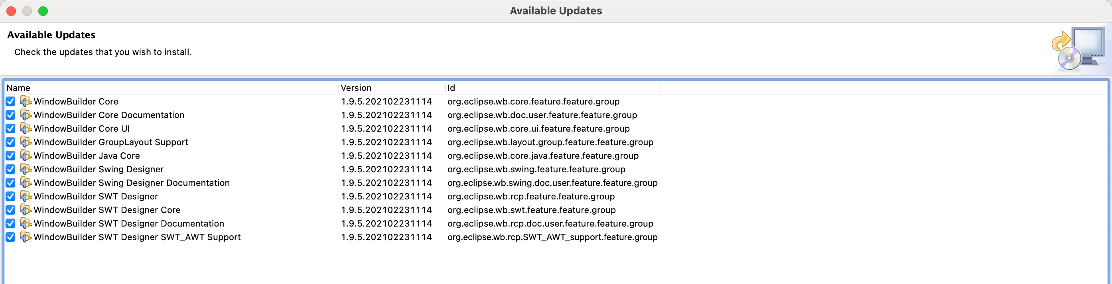
Task: Click the WindowBuilder Core feature icon
Action: (26, 101)
